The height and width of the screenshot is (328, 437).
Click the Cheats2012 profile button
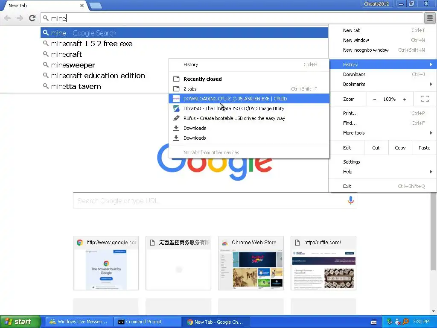coord(376,3)
